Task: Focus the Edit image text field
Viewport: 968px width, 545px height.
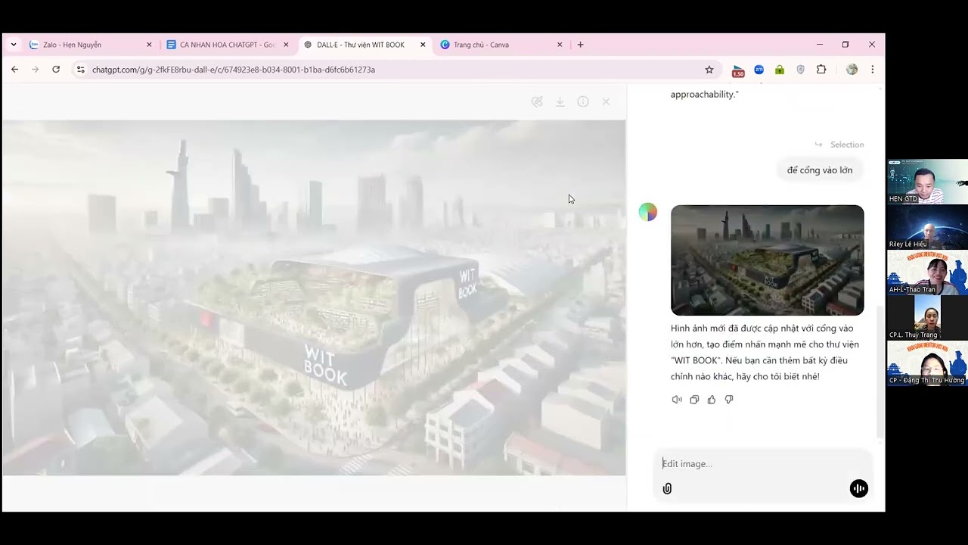Action: (x=764, y=464)
